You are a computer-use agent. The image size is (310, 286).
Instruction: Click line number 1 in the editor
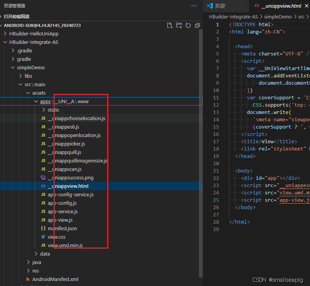click(x=217, y=25)
